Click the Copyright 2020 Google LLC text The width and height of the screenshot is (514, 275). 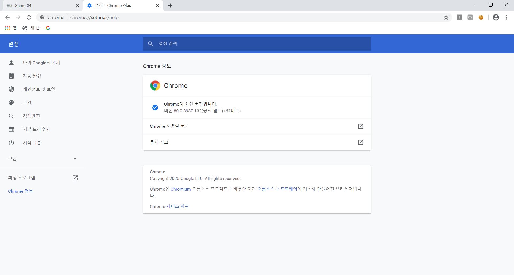[195, 178]
